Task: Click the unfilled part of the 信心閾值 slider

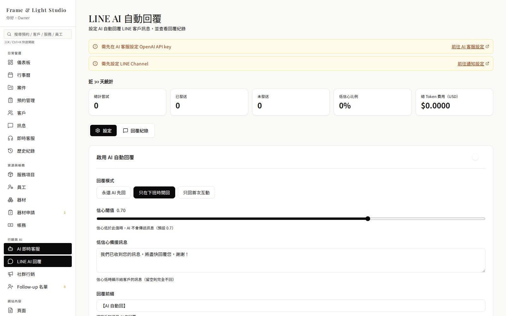Action: (x=428, y=218)
